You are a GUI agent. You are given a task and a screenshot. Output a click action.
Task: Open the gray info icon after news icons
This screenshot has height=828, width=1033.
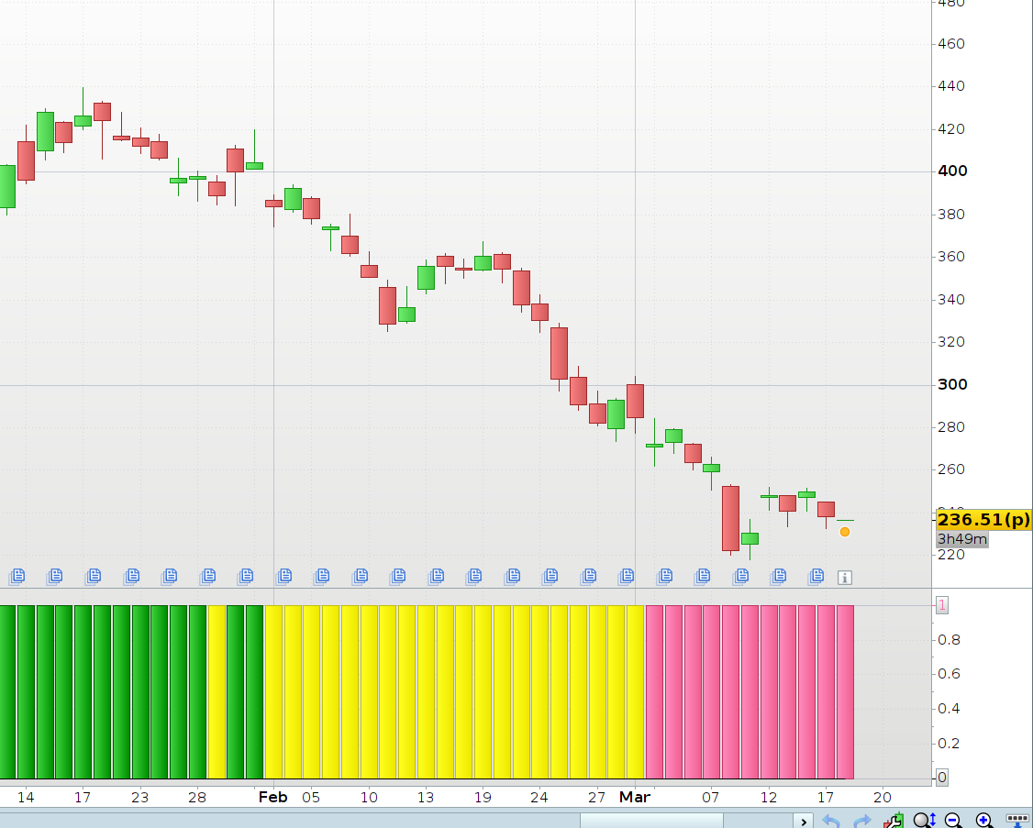(x=845, y=578)
